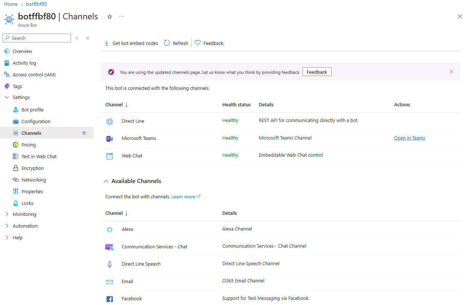The width and height of the screenshot is (465, 305).
Task: Open the more options ellipsis in header
Action: [x=121, y=16]
